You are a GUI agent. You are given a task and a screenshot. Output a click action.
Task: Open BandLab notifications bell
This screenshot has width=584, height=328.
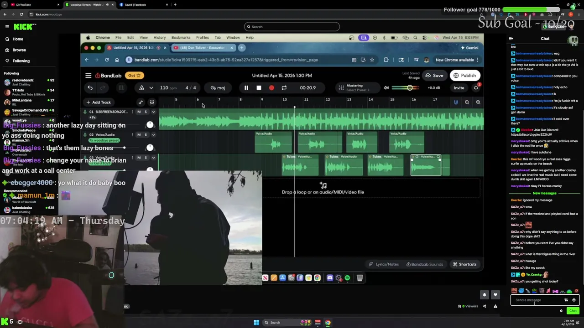click(476, 88)
